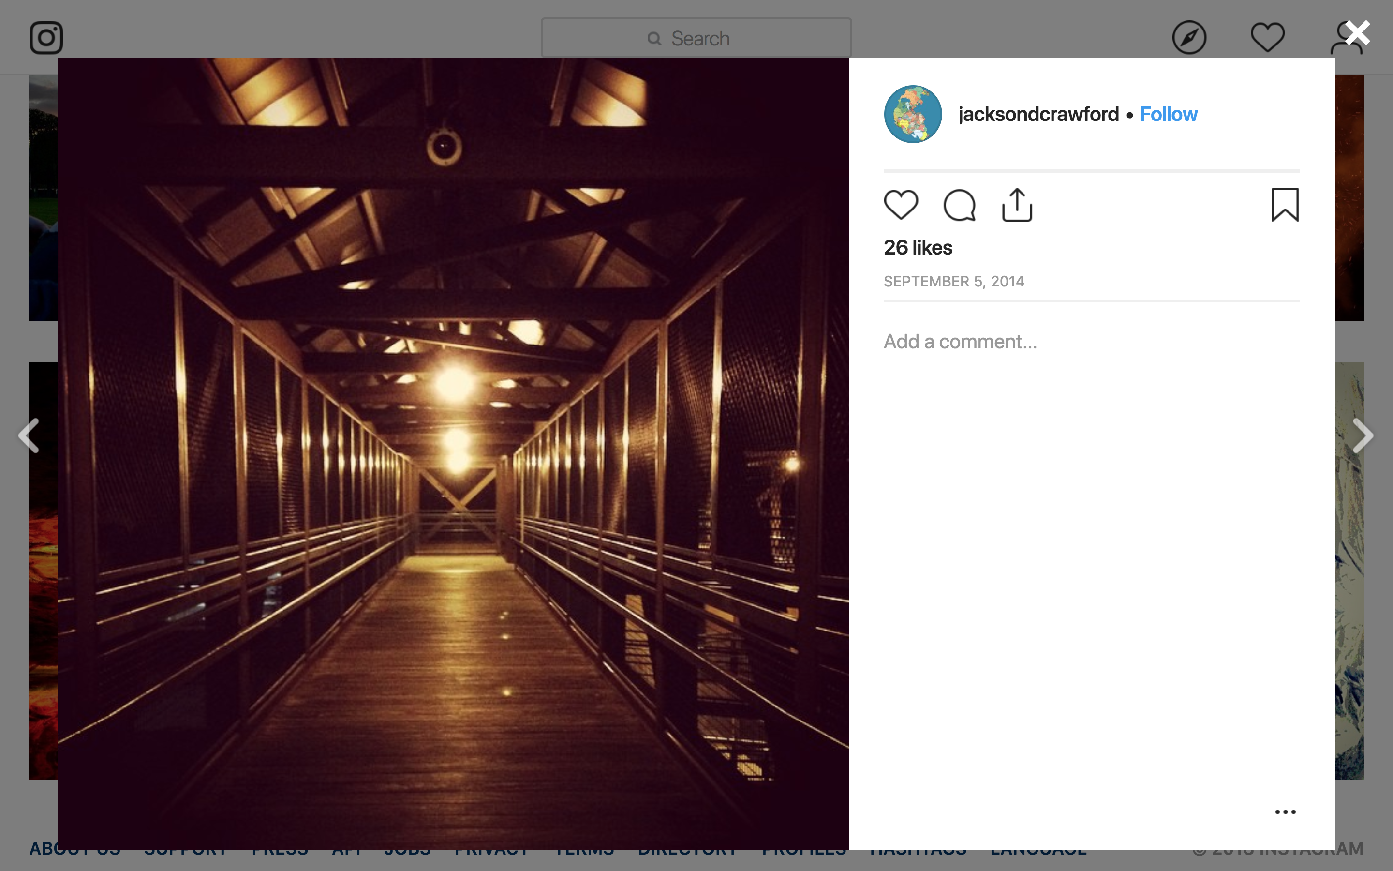This screenshot has width=1393, height=871.
Task: Click the covered bridge photo
Action: (454, 453)
